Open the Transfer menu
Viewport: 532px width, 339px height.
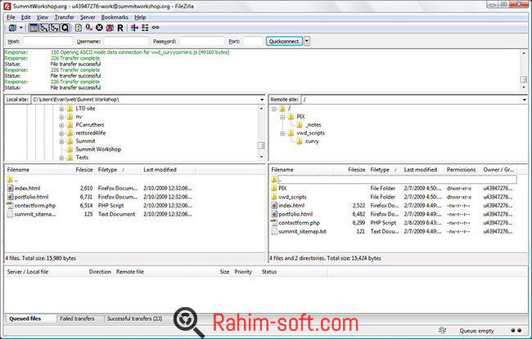(x=64, y=17)
